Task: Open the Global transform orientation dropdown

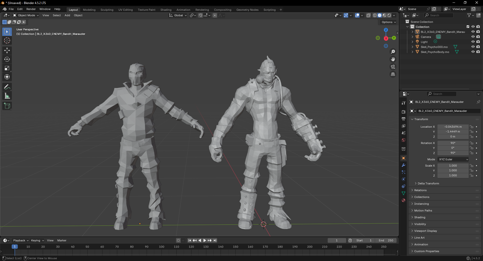Action: click(178, 15)
